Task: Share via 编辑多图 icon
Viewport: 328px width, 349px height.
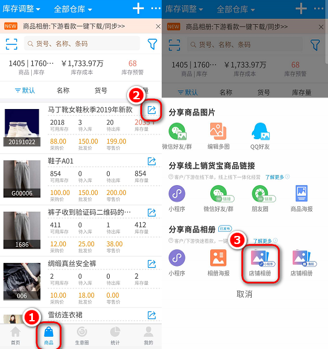Action: click(x=218, y=131)
